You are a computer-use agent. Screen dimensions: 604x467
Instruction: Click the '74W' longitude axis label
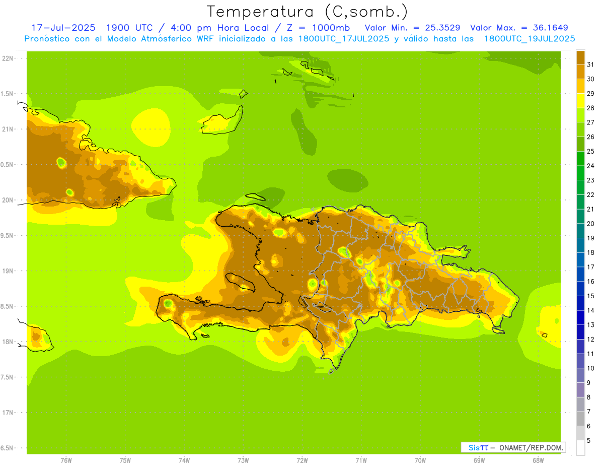184,460
